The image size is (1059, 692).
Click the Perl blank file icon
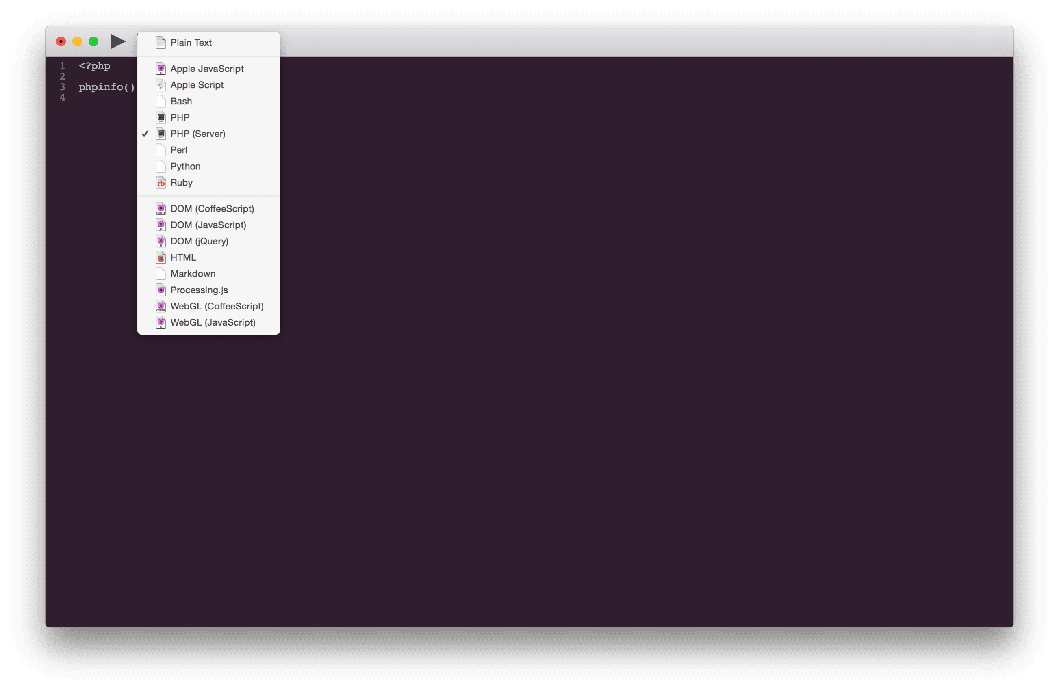point(161,150)
